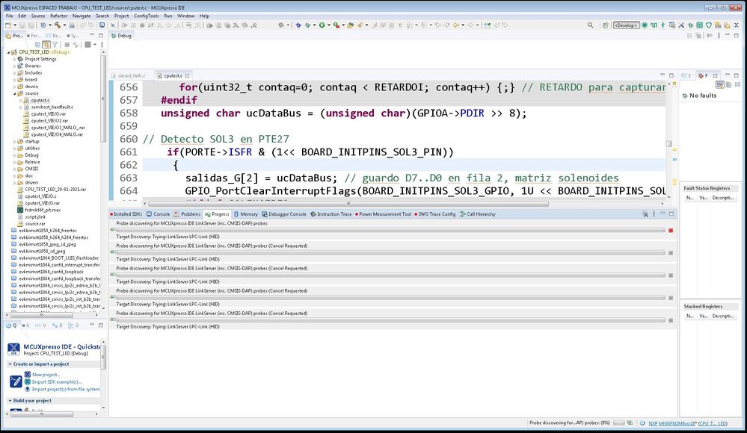
Task: Click the Debug view layout tree icon
Action: pyautogui.click(x=710, y=36)
